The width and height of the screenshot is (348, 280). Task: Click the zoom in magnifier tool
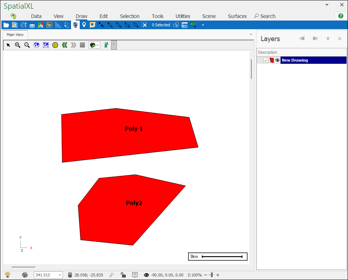17,45
